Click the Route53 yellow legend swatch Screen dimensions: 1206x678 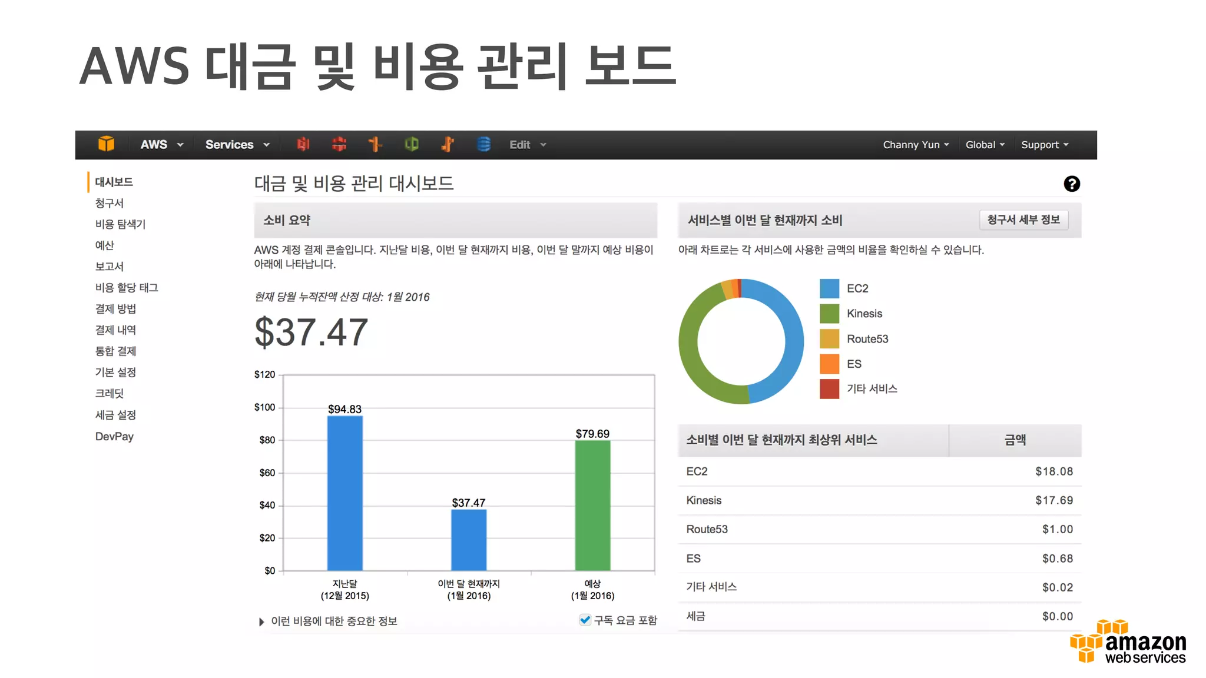(x=829, y=339)
